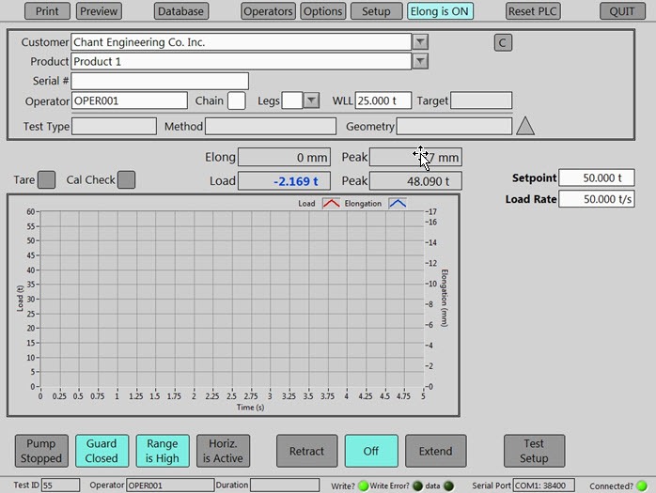Click the Setpoint 50.000 t field
This screenshot has width=656, height=493.
click(597, 177)
